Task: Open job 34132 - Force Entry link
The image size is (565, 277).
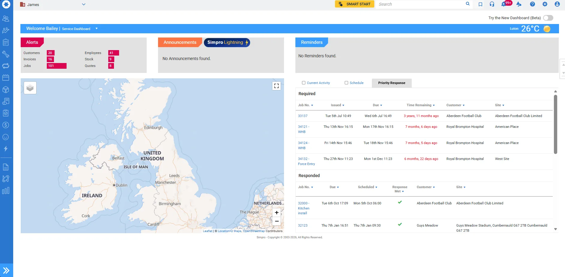Action: (x=306, y=161)
